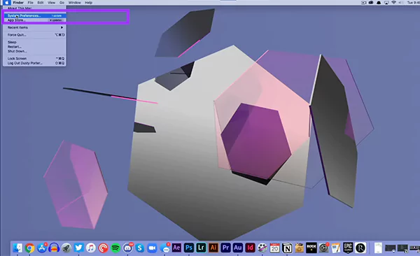
Task: Open the Notion app in dock
Action: [287, 248]
